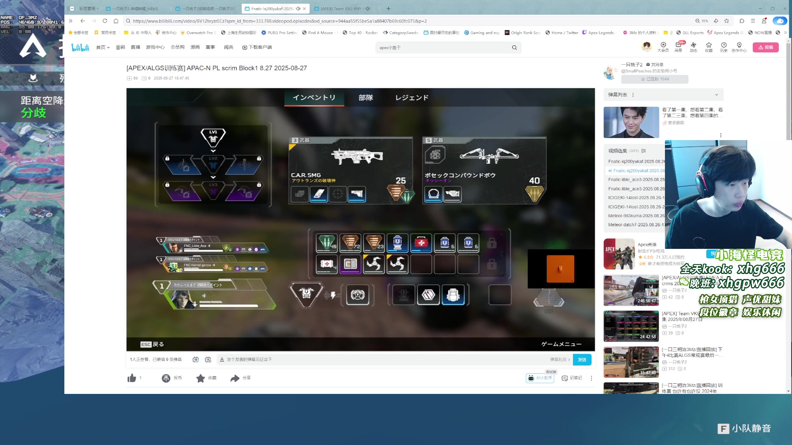Open 番剧 in bilibili navigation
Screen dimensions: 792x445
pyautogui.click(x=120, y=47)
